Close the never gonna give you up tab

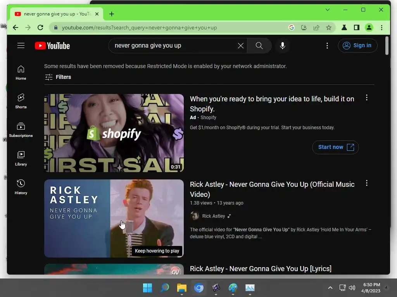(97, 14)
